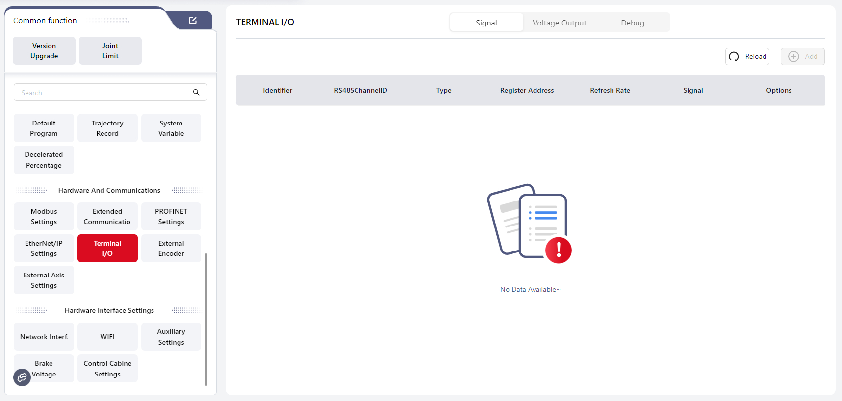Image resolution: width=842 pixels, height=401 pixels.
Task: Select PROFINET Settings
Action: (171, 216)
